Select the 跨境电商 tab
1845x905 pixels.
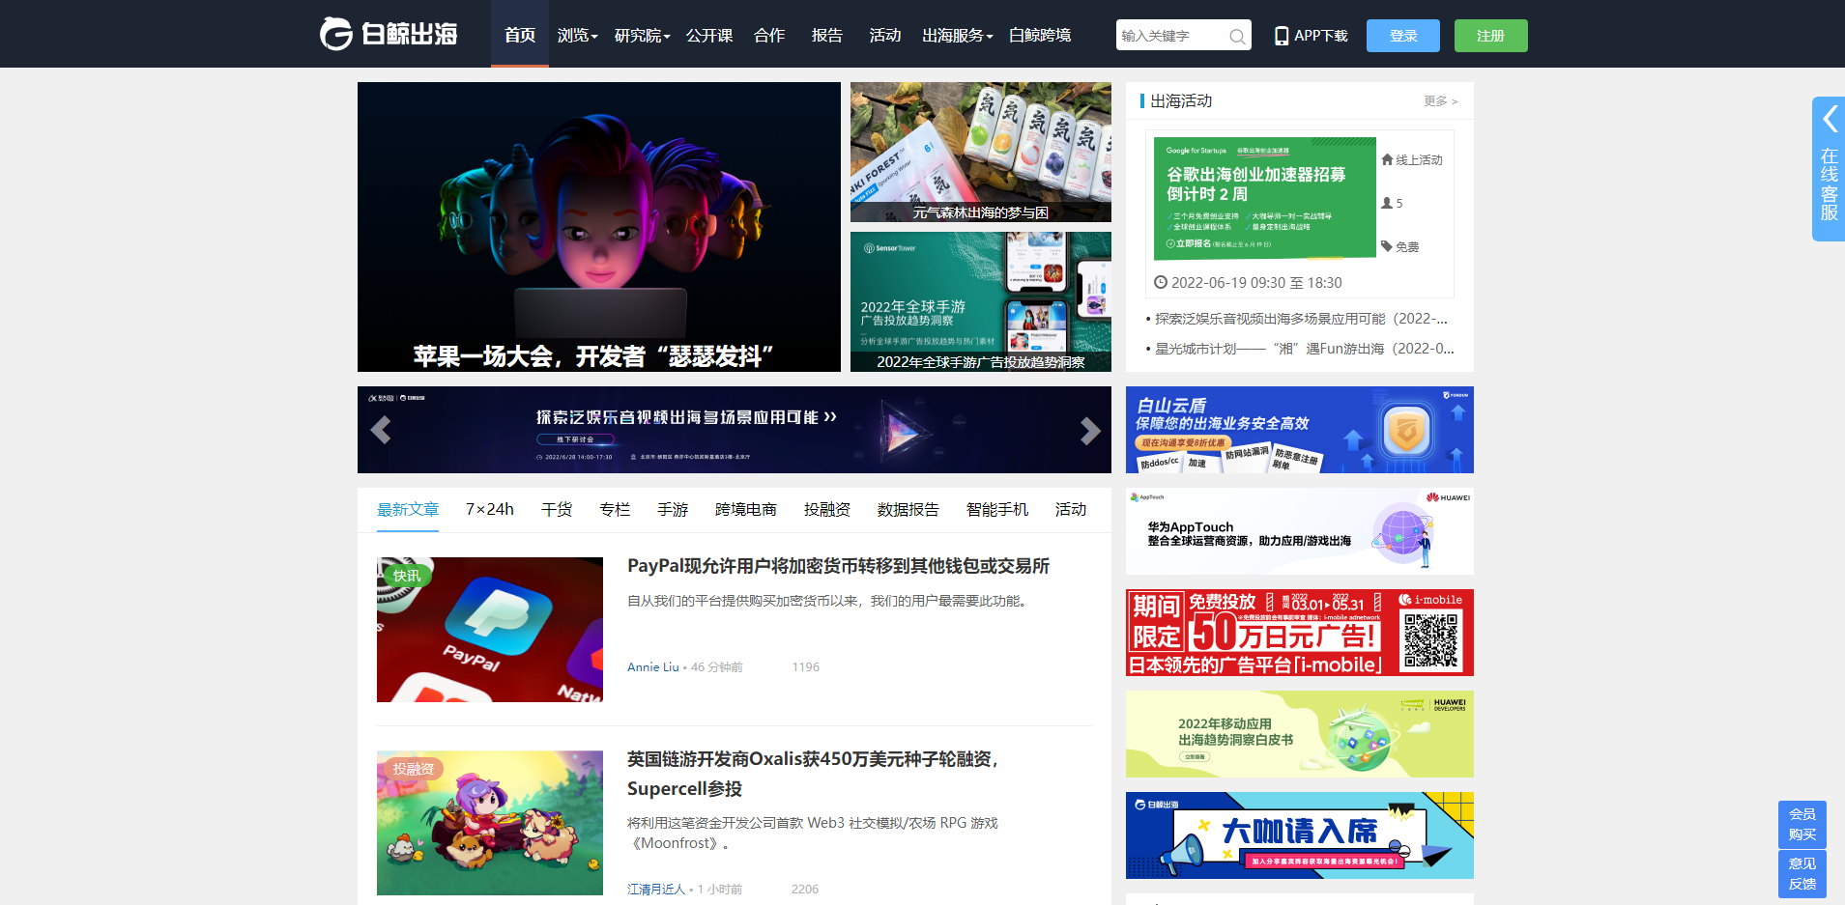(x=745, y=509)
